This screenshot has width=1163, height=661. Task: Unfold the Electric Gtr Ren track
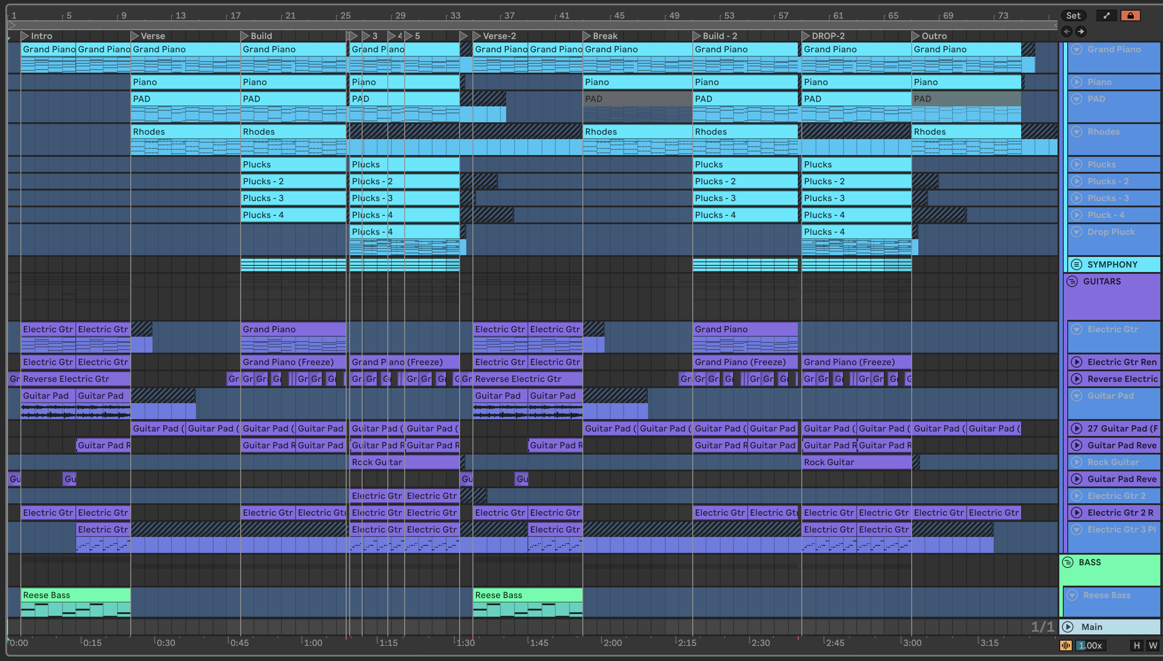[1076, 362]
